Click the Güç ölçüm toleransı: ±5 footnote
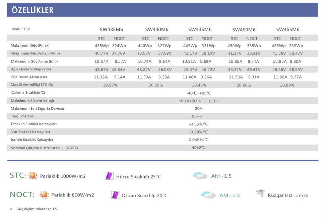This screenshot has width=328, height=221. 37,209
